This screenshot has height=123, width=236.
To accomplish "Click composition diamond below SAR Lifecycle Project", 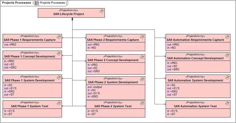I will [72, 20].
